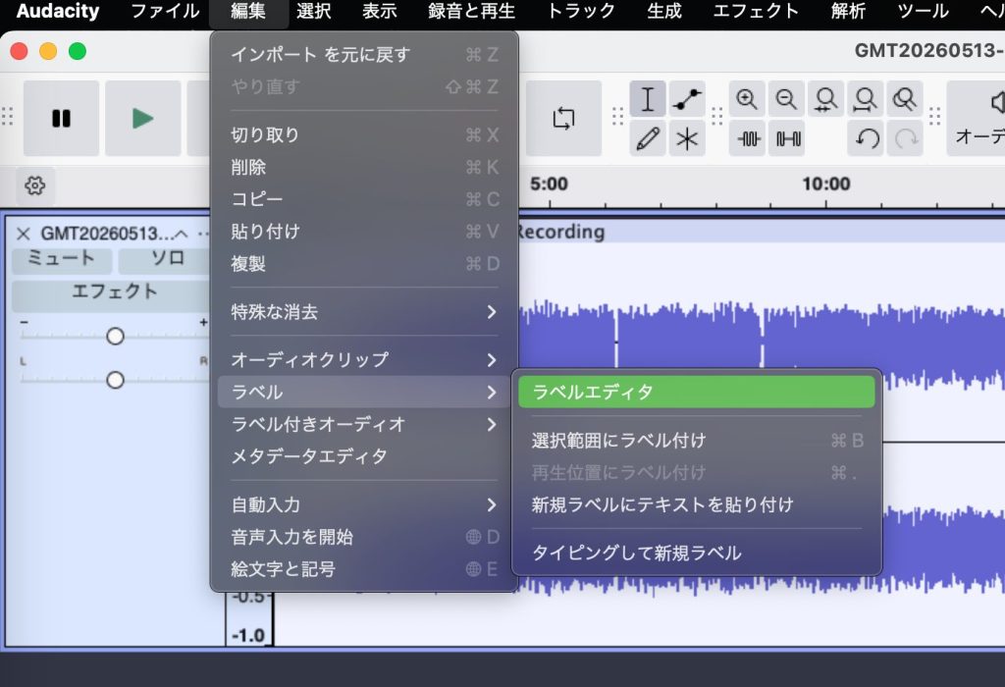This screenshot has height=687, width=1005.
Task: Expand the 特殊な消去 submenu
Action: click(364, 312)
